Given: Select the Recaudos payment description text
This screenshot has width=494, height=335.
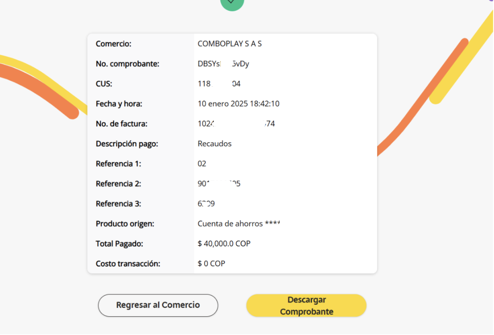Looking at the screenshot, I should point(214,144).
